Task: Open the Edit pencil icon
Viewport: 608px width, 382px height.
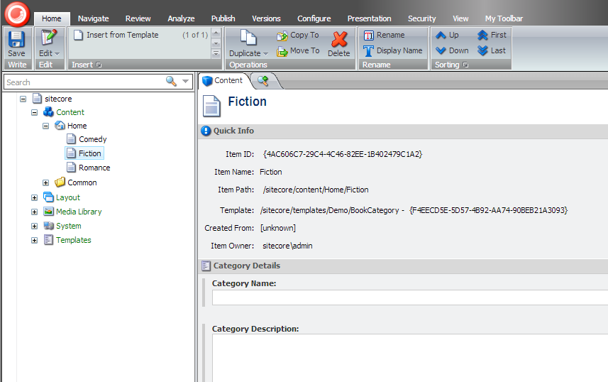Action: tap(49, 37)
